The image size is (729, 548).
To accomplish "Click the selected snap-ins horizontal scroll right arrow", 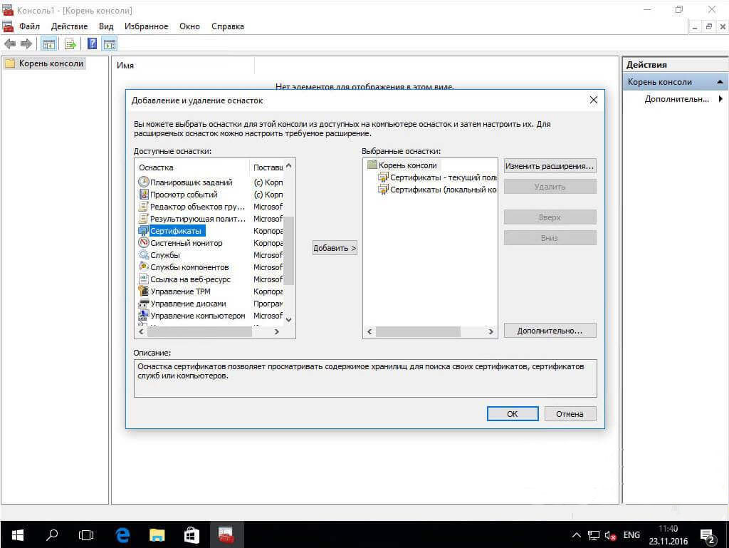I will pyautogui.click(x=491, y=331).
